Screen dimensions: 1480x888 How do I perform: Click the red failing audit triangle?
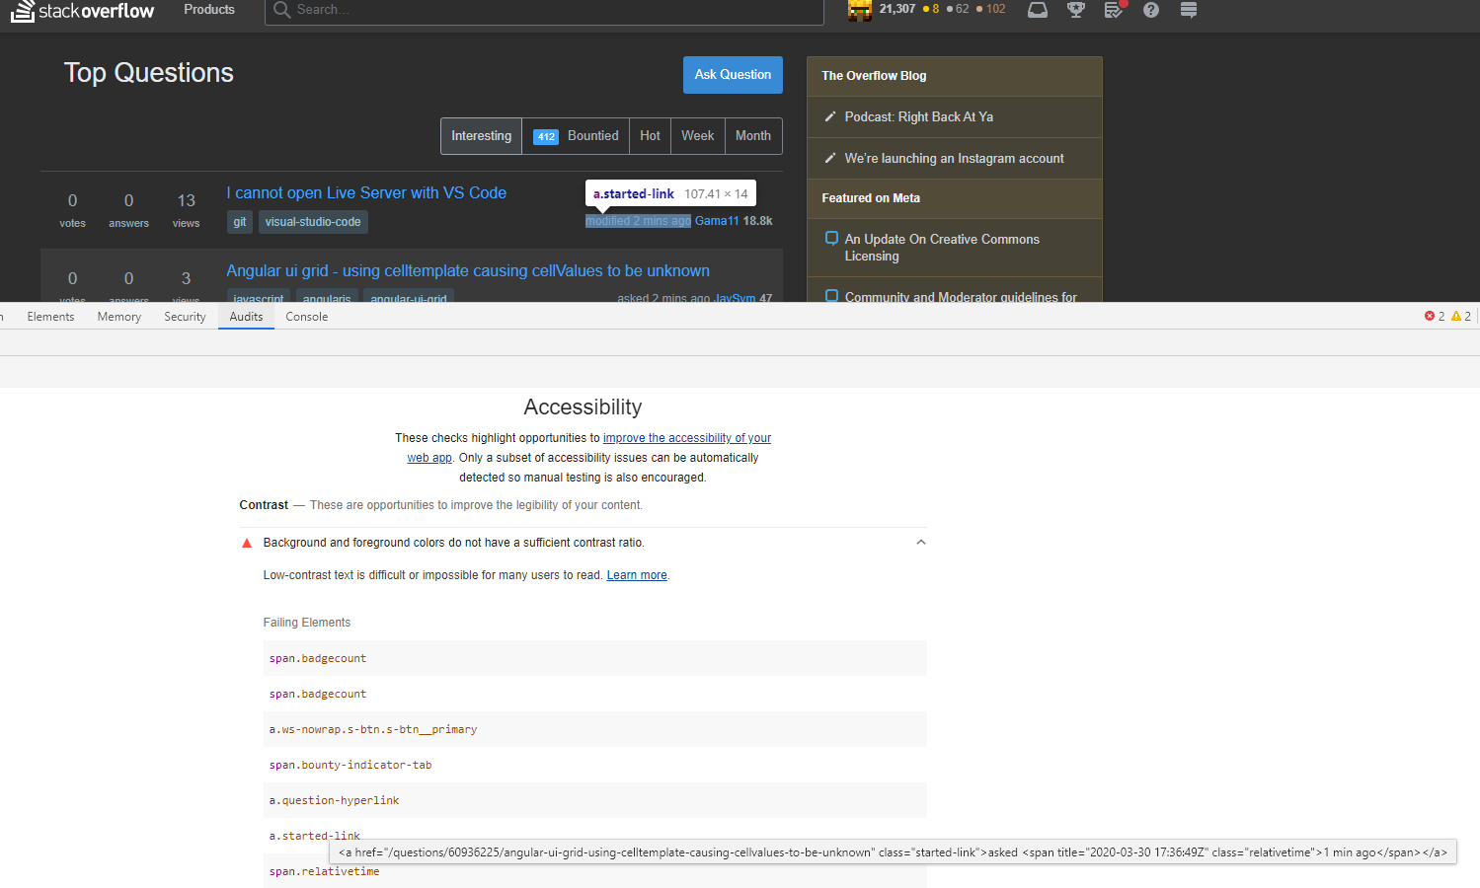click(x=247, y=543)
